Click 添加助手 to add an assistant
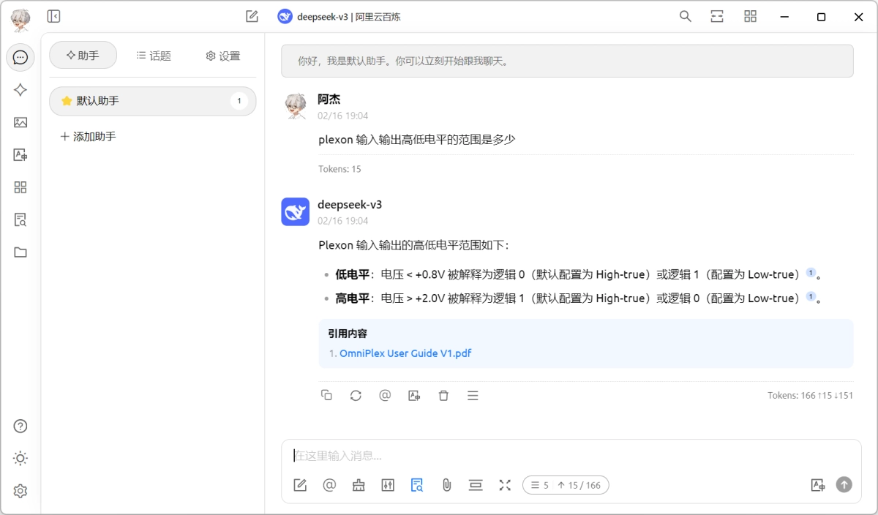The height and width of the screenshot is (515, 878). click(x=88, y=136)
